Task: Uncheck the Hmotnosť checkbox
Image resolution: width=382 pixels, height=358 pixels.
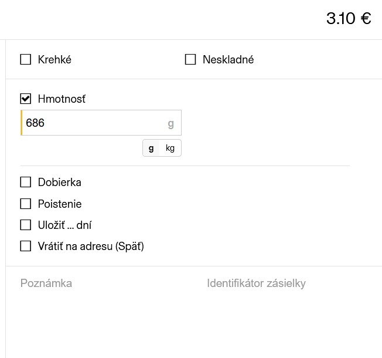Action: [x=26, y=99]
